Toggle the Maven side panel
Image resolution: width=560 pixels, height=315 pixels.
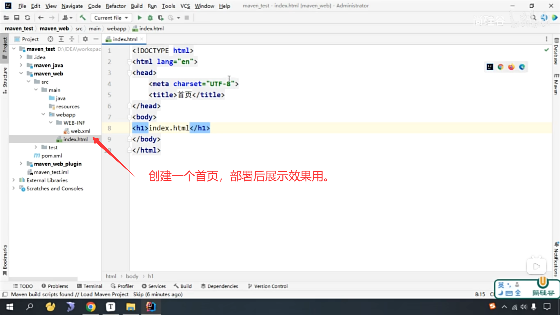pos(556,85)
